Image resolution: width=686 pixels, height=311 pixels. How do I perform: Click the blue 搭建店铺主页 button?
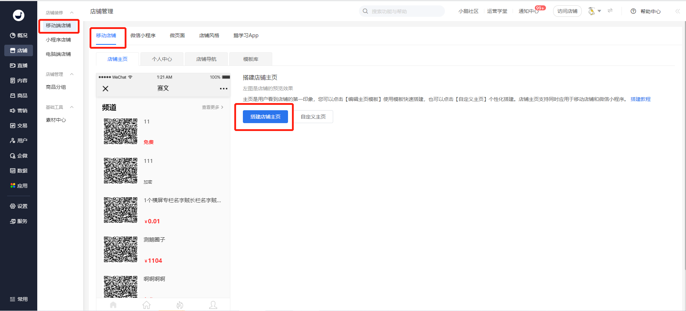pos(265,117)
